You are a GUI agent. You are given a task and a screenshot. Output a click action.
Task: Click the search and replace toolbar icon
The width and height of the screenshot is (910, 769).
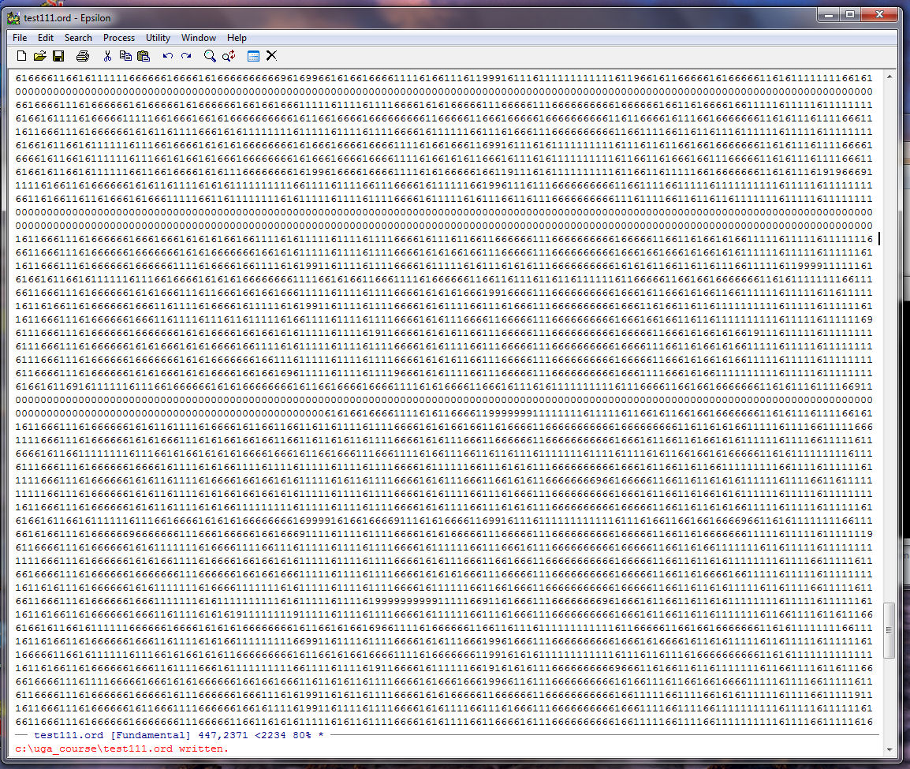[229, 56]
